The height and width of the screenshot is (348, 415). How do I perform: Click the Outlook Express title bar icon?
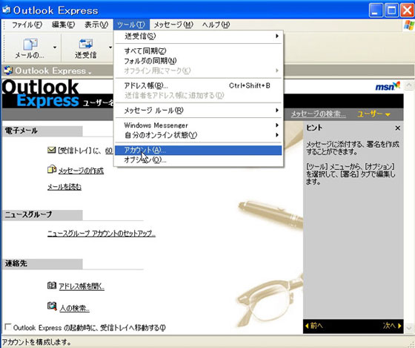(x=7, y=10)
